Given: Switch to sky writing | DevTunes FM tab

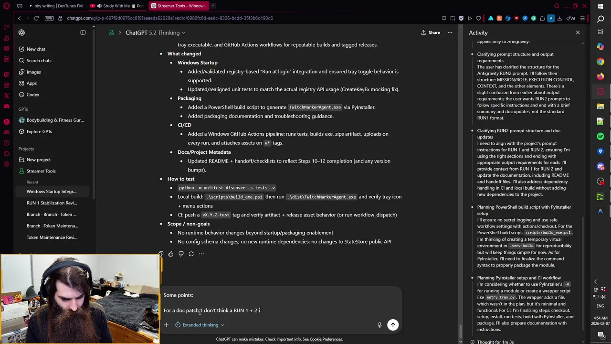Looking at the screenshot, I should [x=55, y=6].
